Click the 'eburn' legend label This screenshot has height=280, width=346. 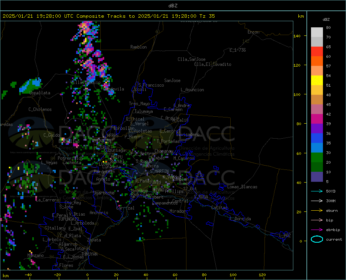click(x=332, y=211)
